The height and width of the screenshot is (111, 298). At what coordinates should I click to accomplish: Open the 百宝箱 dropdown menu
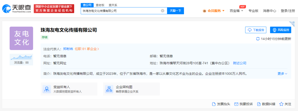pos(236,11)
